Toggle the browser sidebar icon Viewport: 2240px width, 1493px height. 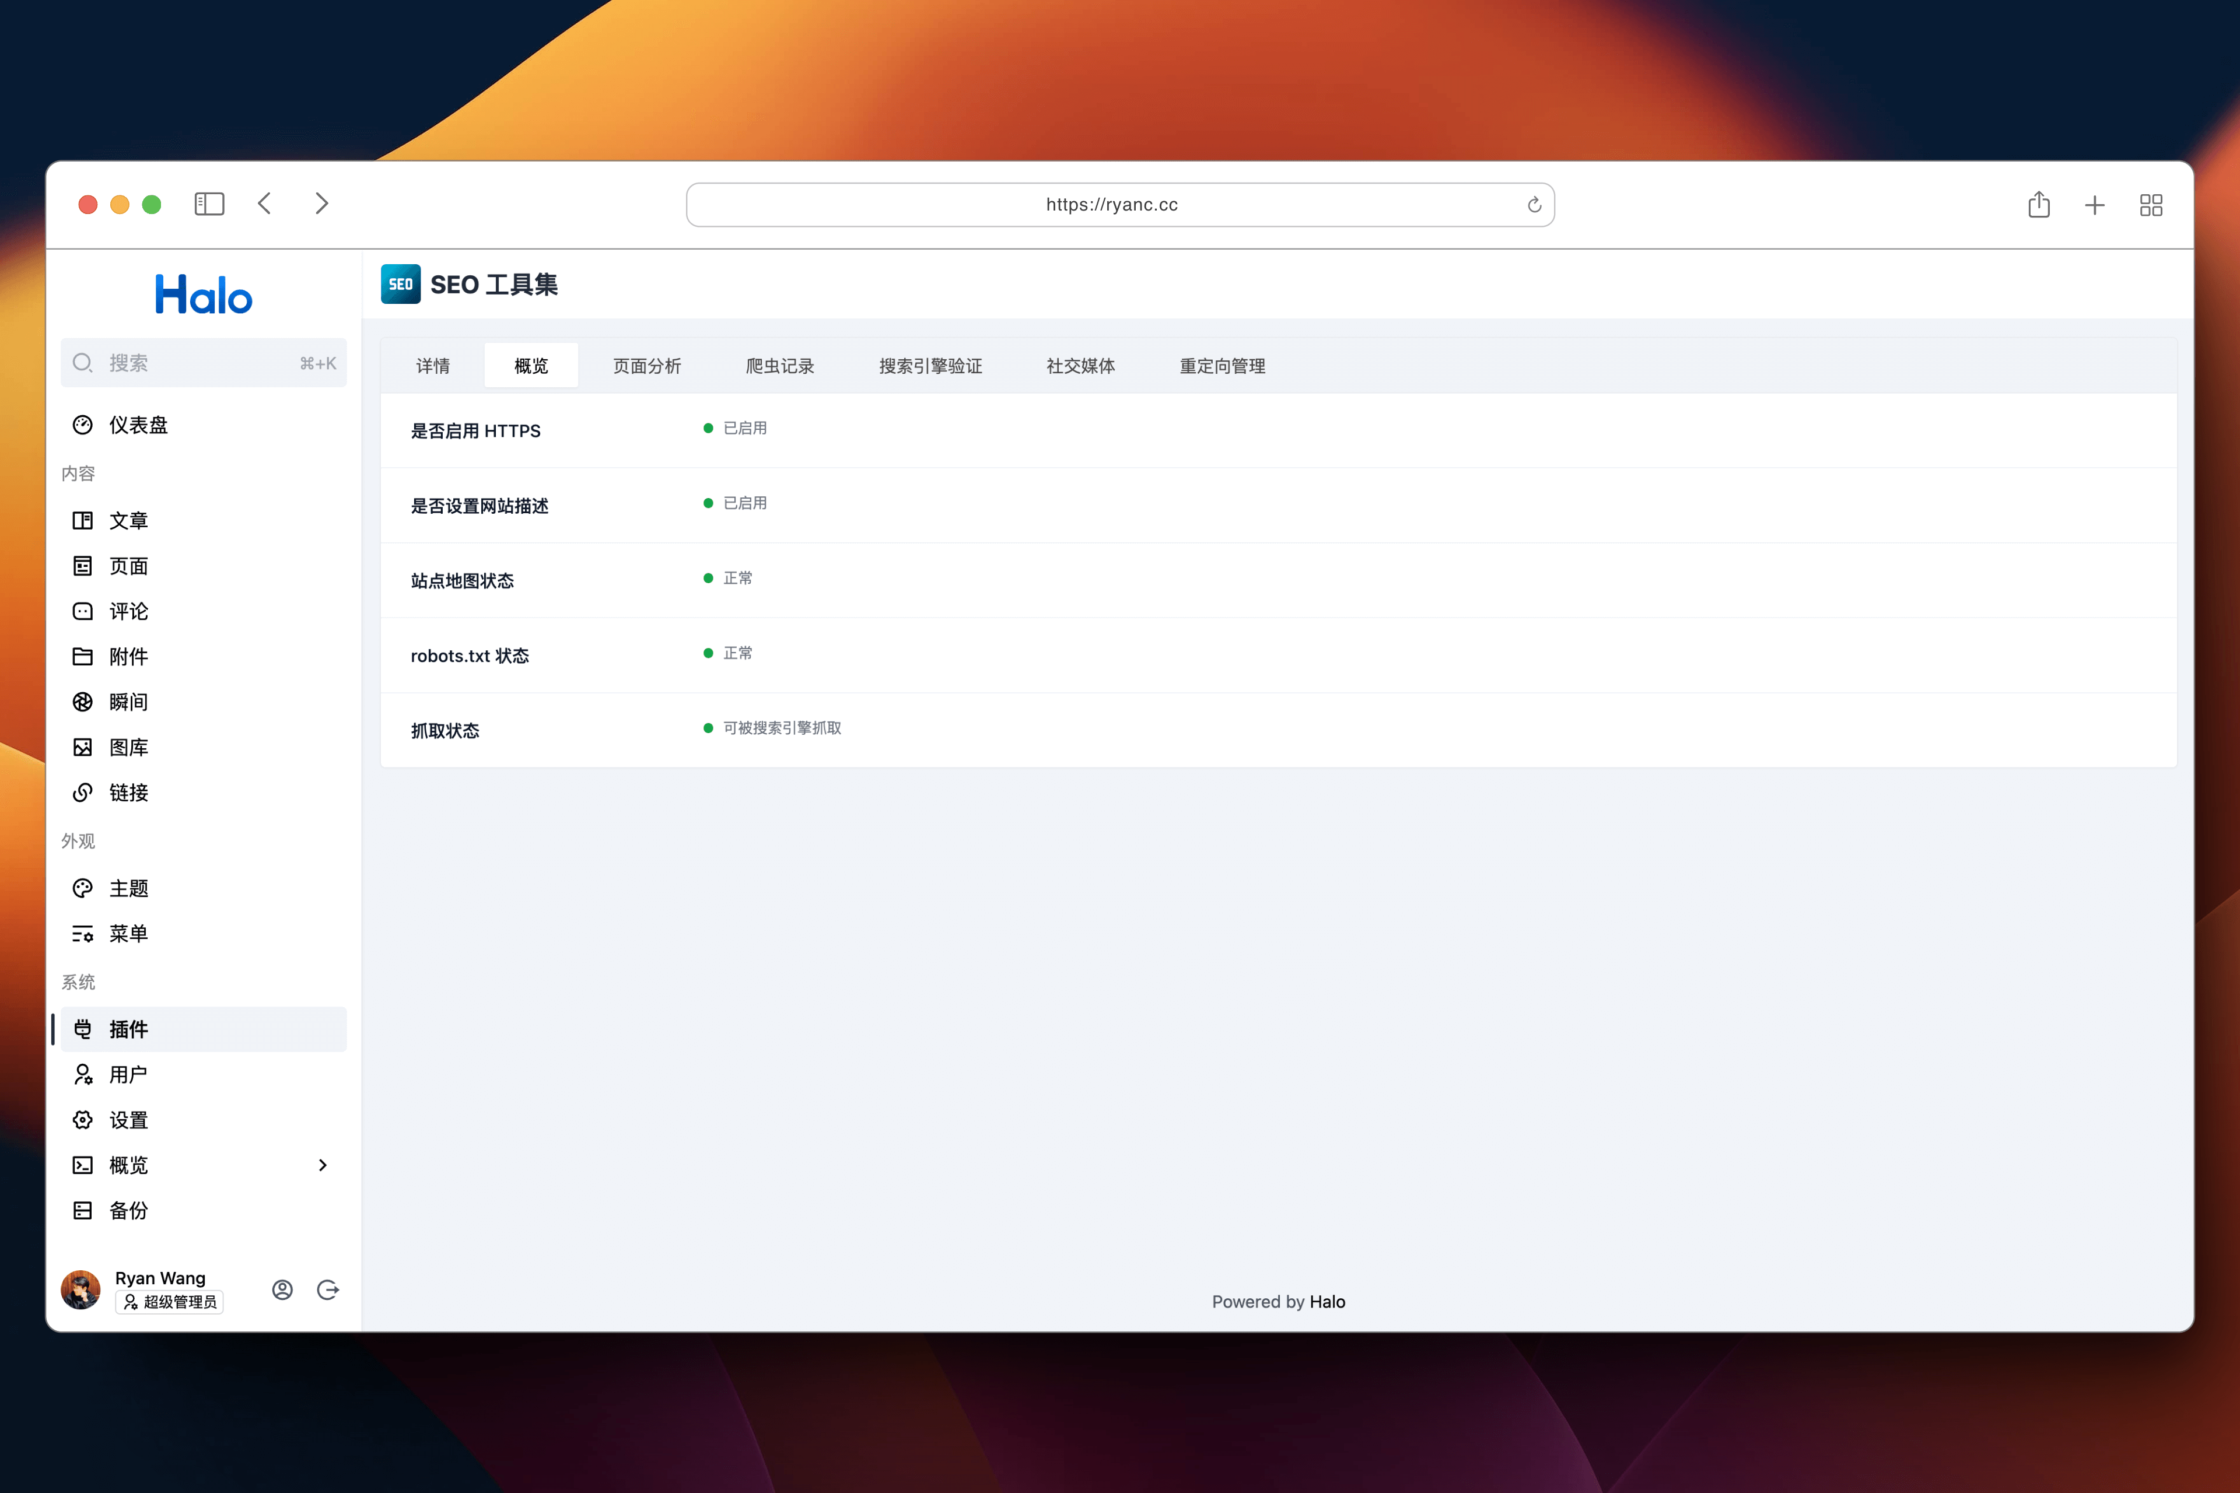(x=209, y=204)
